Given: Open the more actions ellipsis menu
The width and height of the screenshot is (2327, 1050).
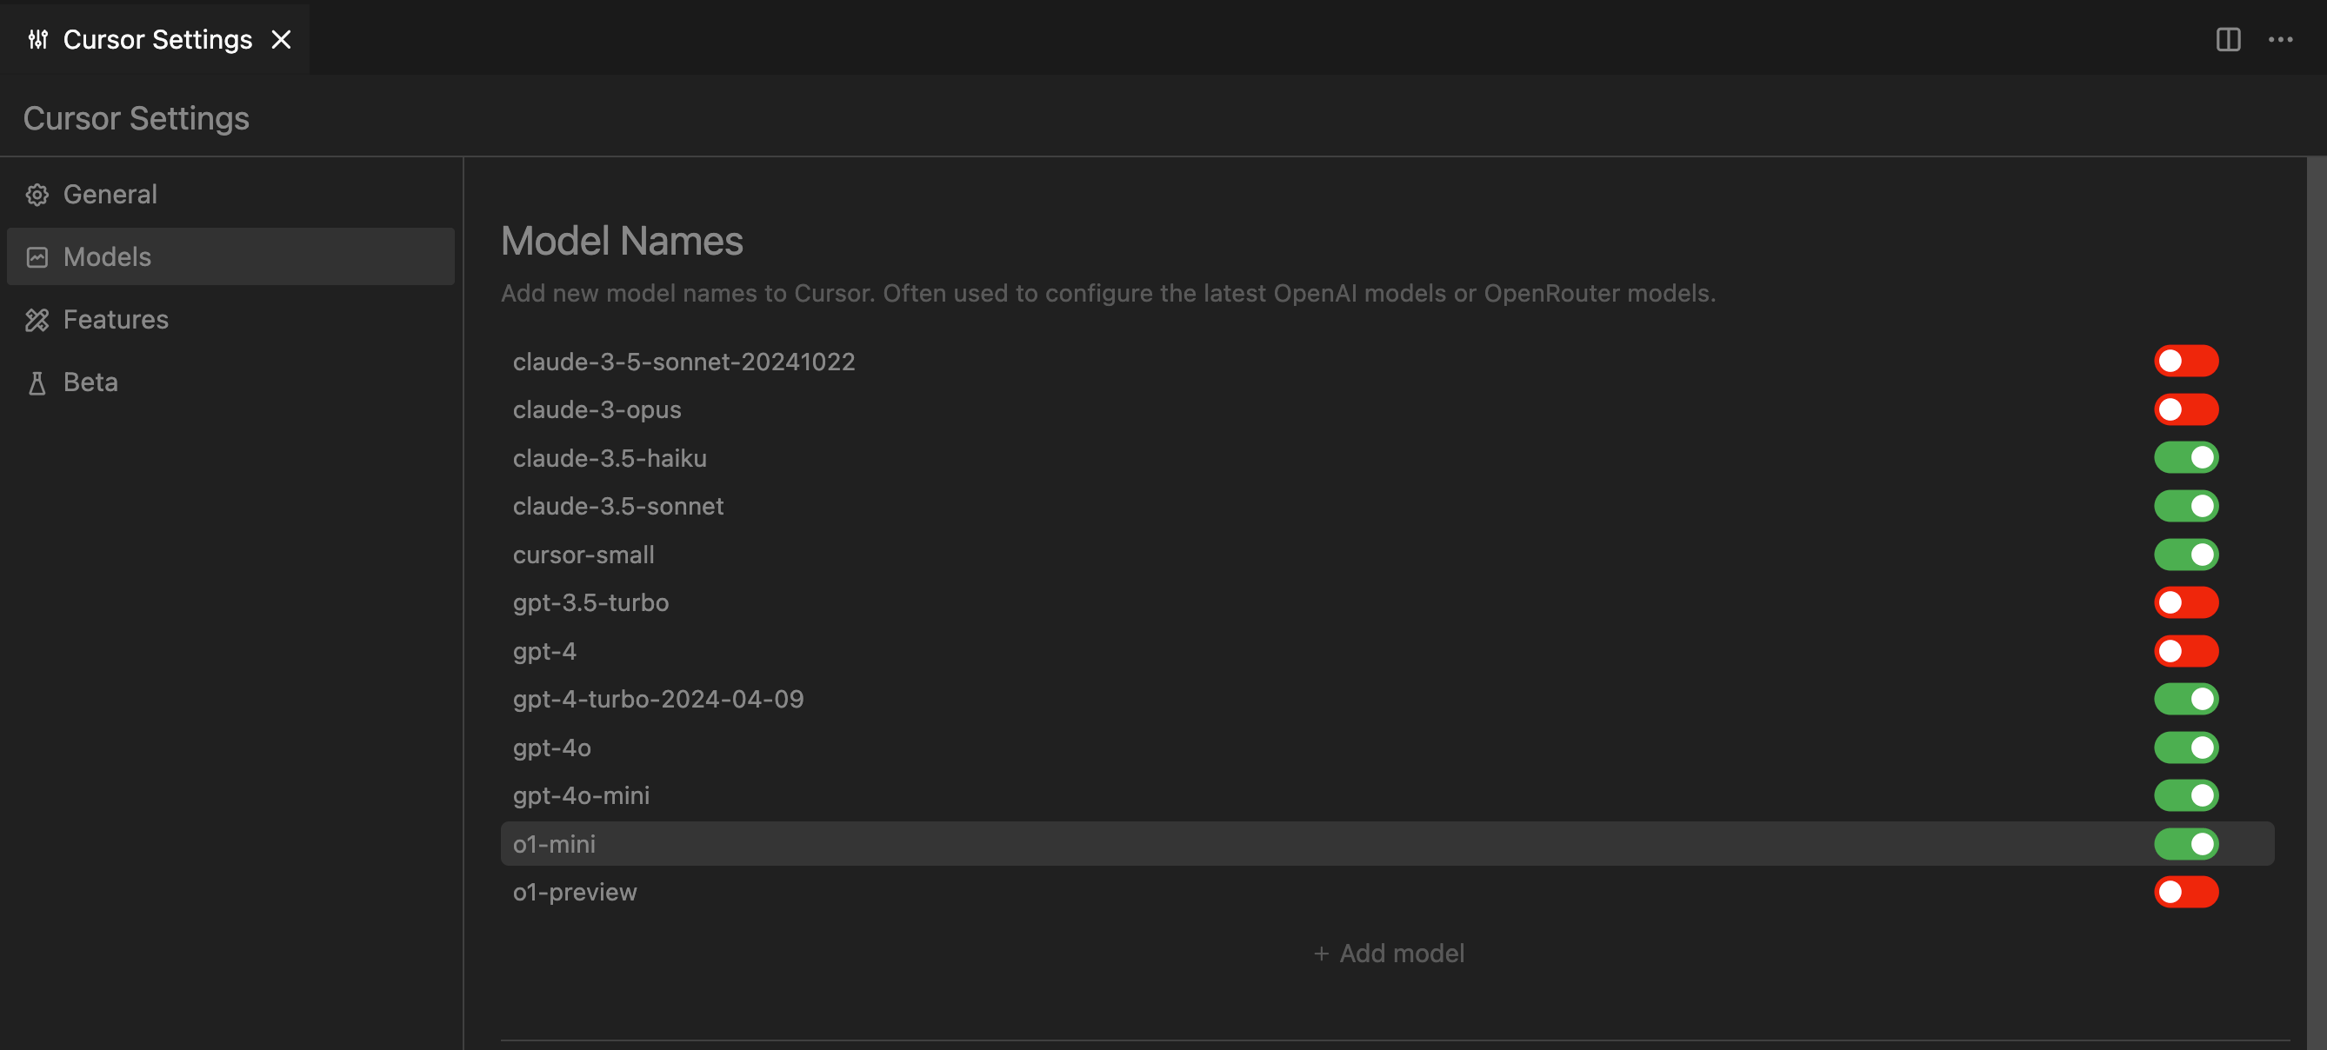Looking at the screenshot, I should 2281,40.
